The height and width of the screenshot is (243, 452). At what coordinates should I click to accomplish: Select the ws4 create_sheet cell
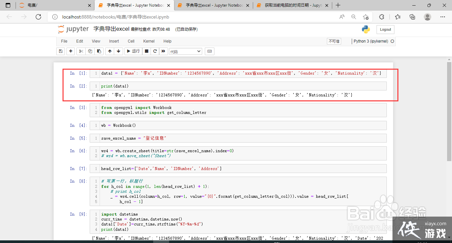(238, 153)
